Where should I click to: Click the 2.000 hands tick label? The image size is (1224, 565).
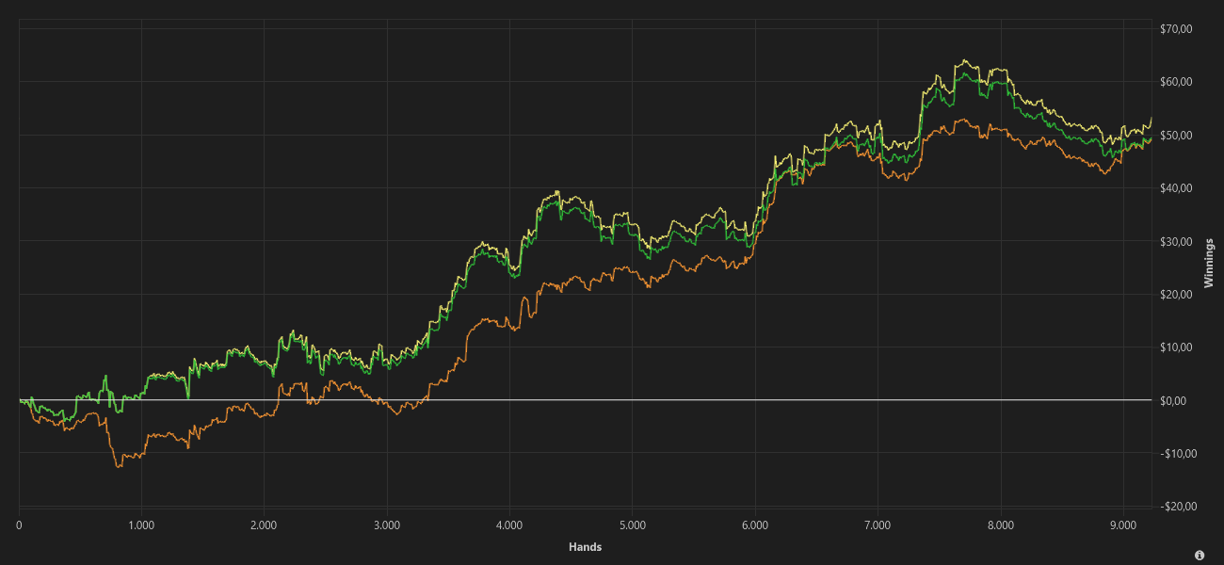pyautogui.click(x=264, y=525)
